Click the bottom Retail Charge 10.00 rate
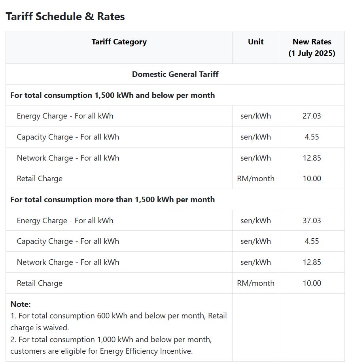Screen dimensions: 350x362 pos(312,283)
